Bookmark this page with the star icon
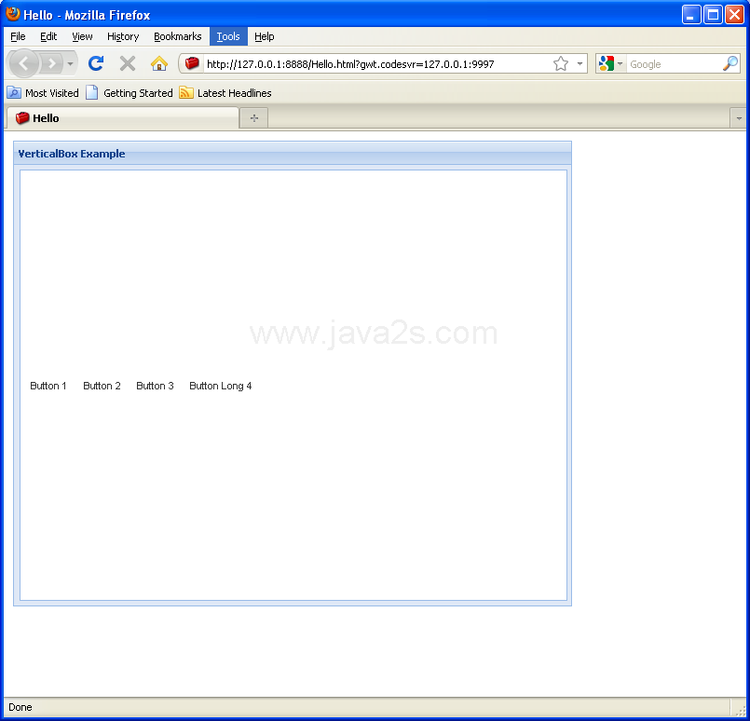The height and width of the screenshot is (721, 750). (561, 63)
